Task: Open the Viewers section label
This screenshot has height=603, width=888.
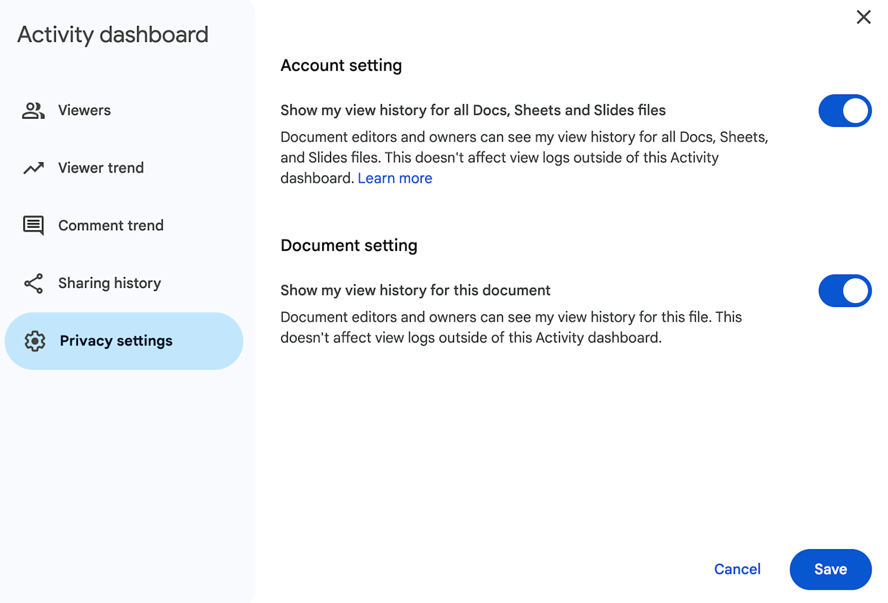Action: click(x=84, y=110)
